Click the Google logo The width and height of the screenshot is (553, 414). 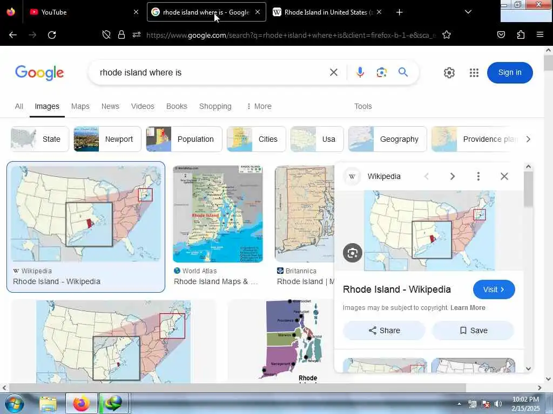pos(39,73)
